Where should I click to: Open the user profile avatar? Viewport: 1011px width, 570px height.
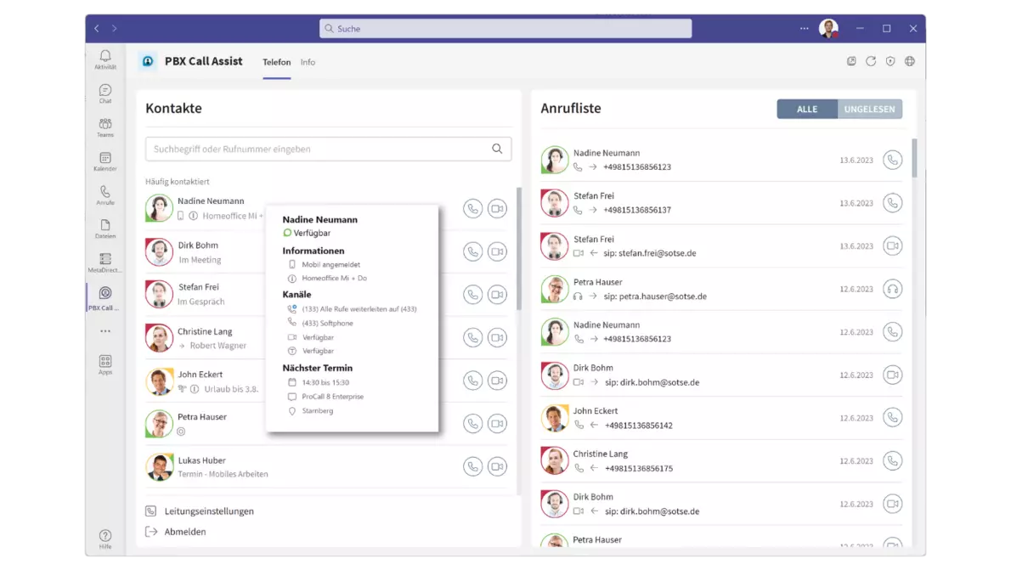click(828, 28)
